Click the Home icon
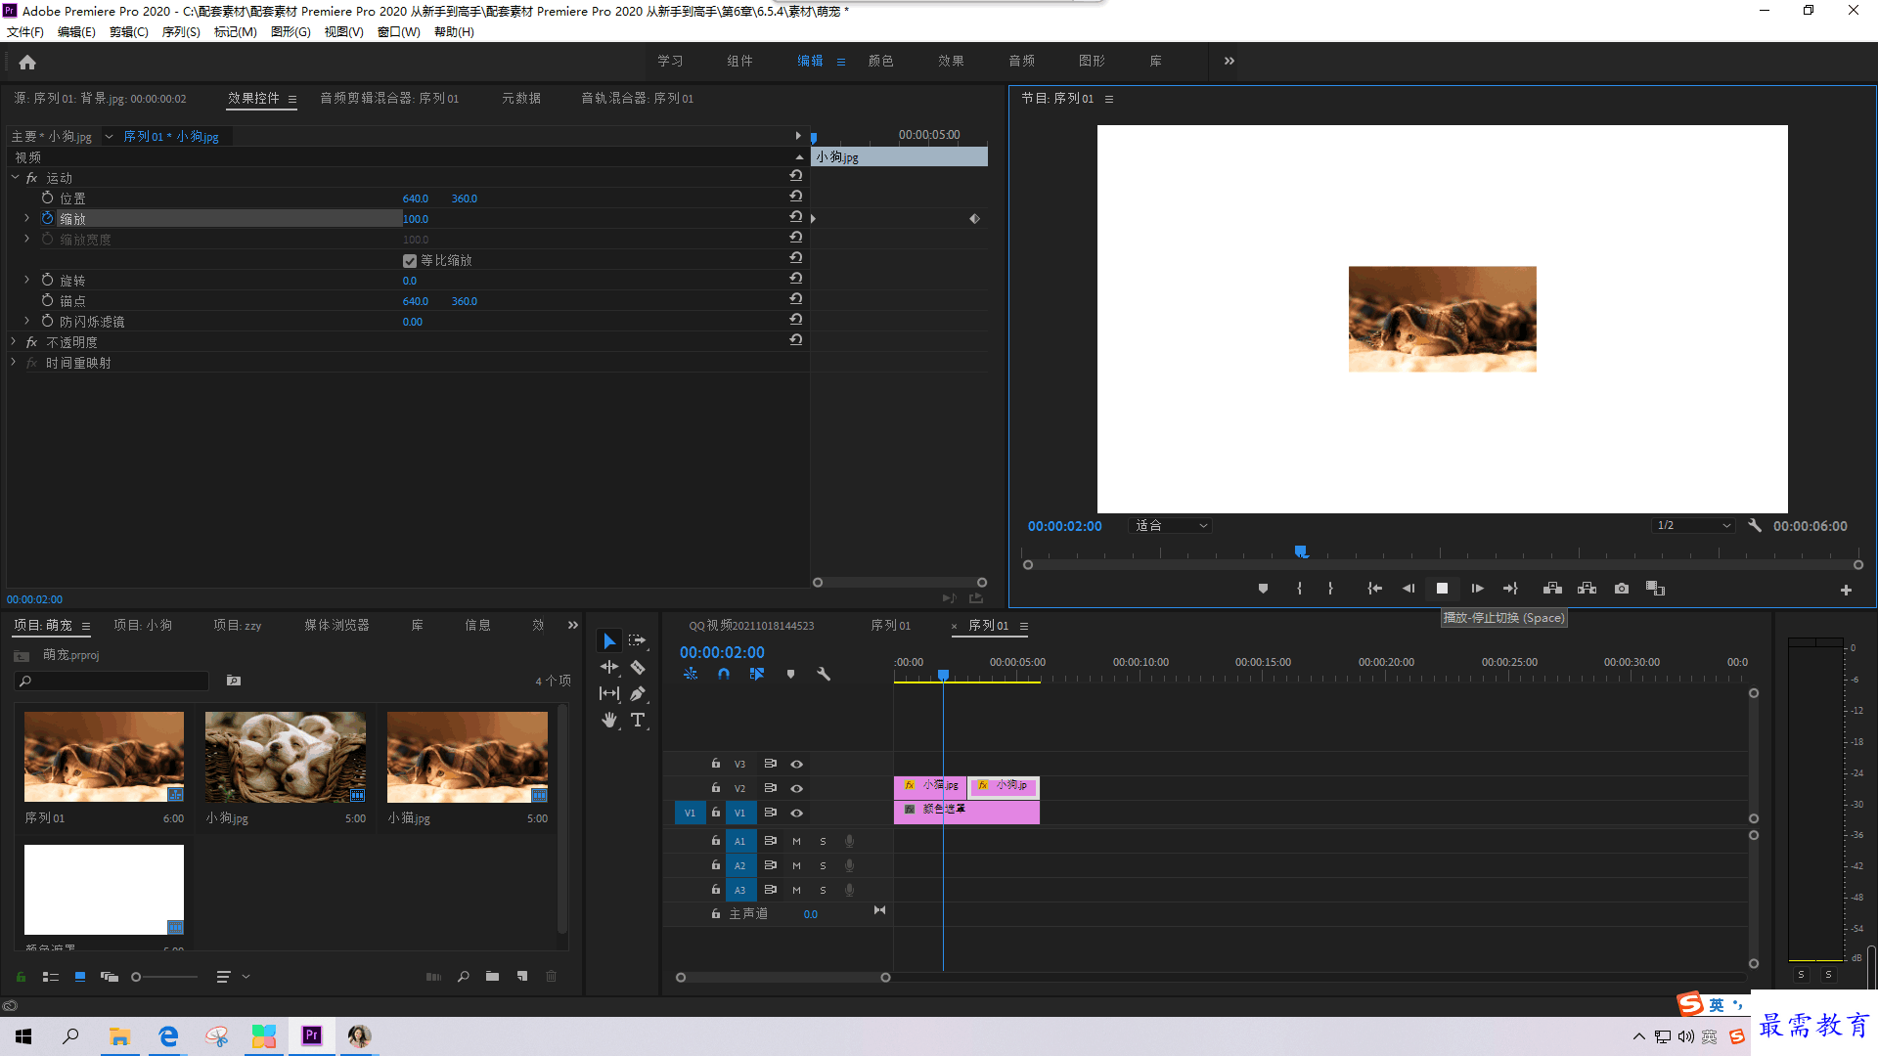The image size is (1878, 1056). point(27,62)
